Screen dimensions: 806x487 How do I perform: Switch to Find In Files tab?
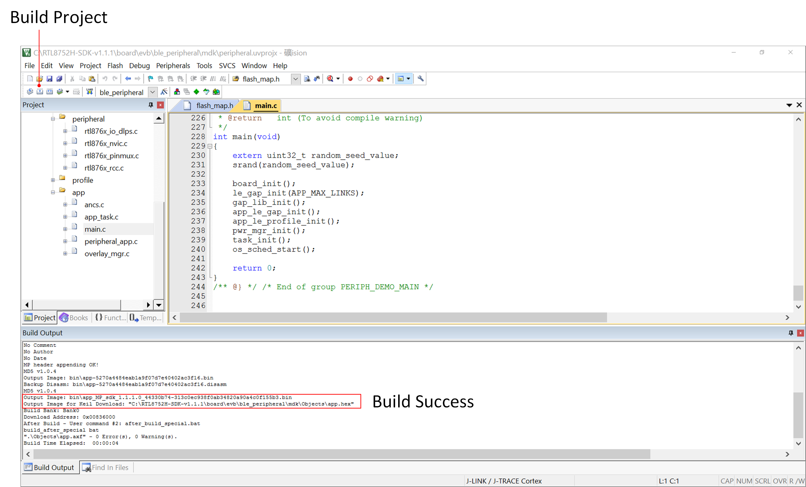106,467
